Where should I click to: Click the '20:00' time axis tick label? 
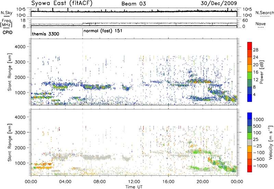click(x=202, y=182)
